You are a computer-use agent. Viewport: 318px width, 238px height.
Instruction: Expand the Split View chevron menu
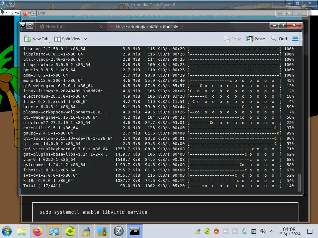click(85, 39)
